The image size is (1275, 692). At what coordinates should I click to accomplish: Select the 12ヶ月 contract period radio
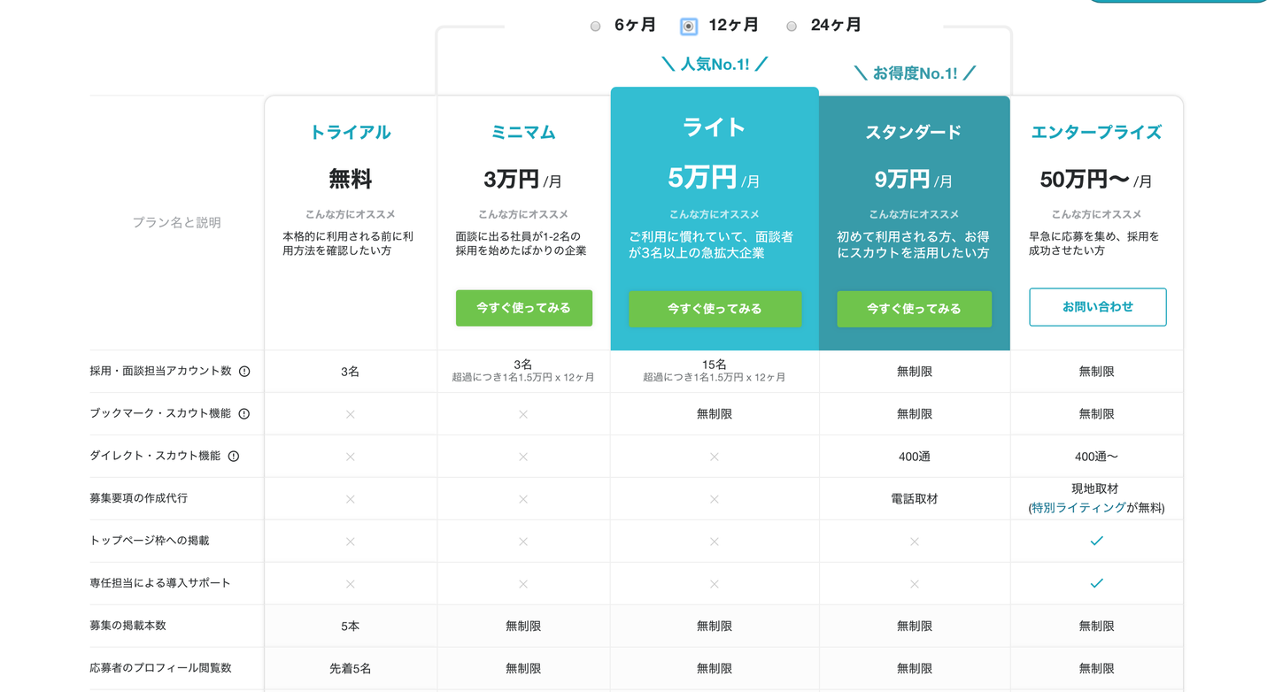pos(689,27)
